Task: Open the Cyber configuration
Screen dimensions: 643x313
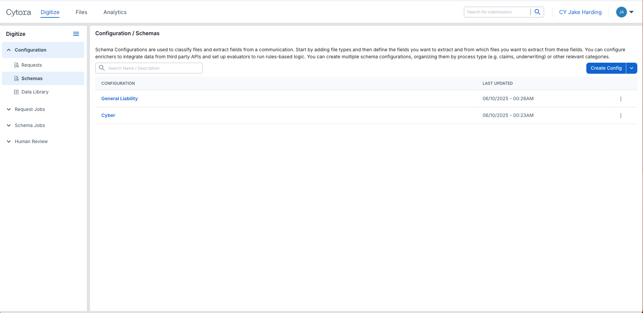Action: 108,115
